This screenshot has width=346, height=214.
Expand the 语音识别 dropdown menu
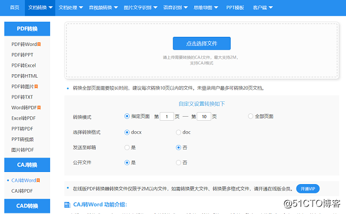(x=175, y=7)
